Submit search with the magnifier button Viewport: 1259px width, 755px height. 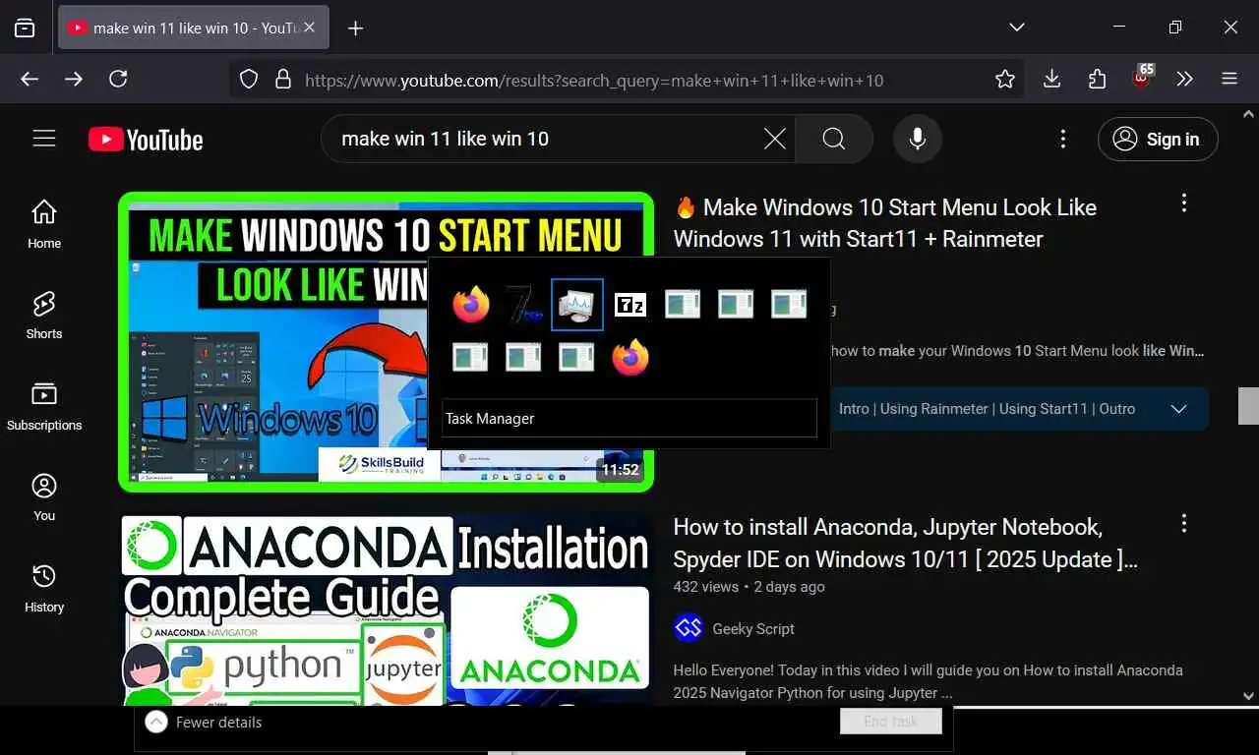[x=834, y=139]
